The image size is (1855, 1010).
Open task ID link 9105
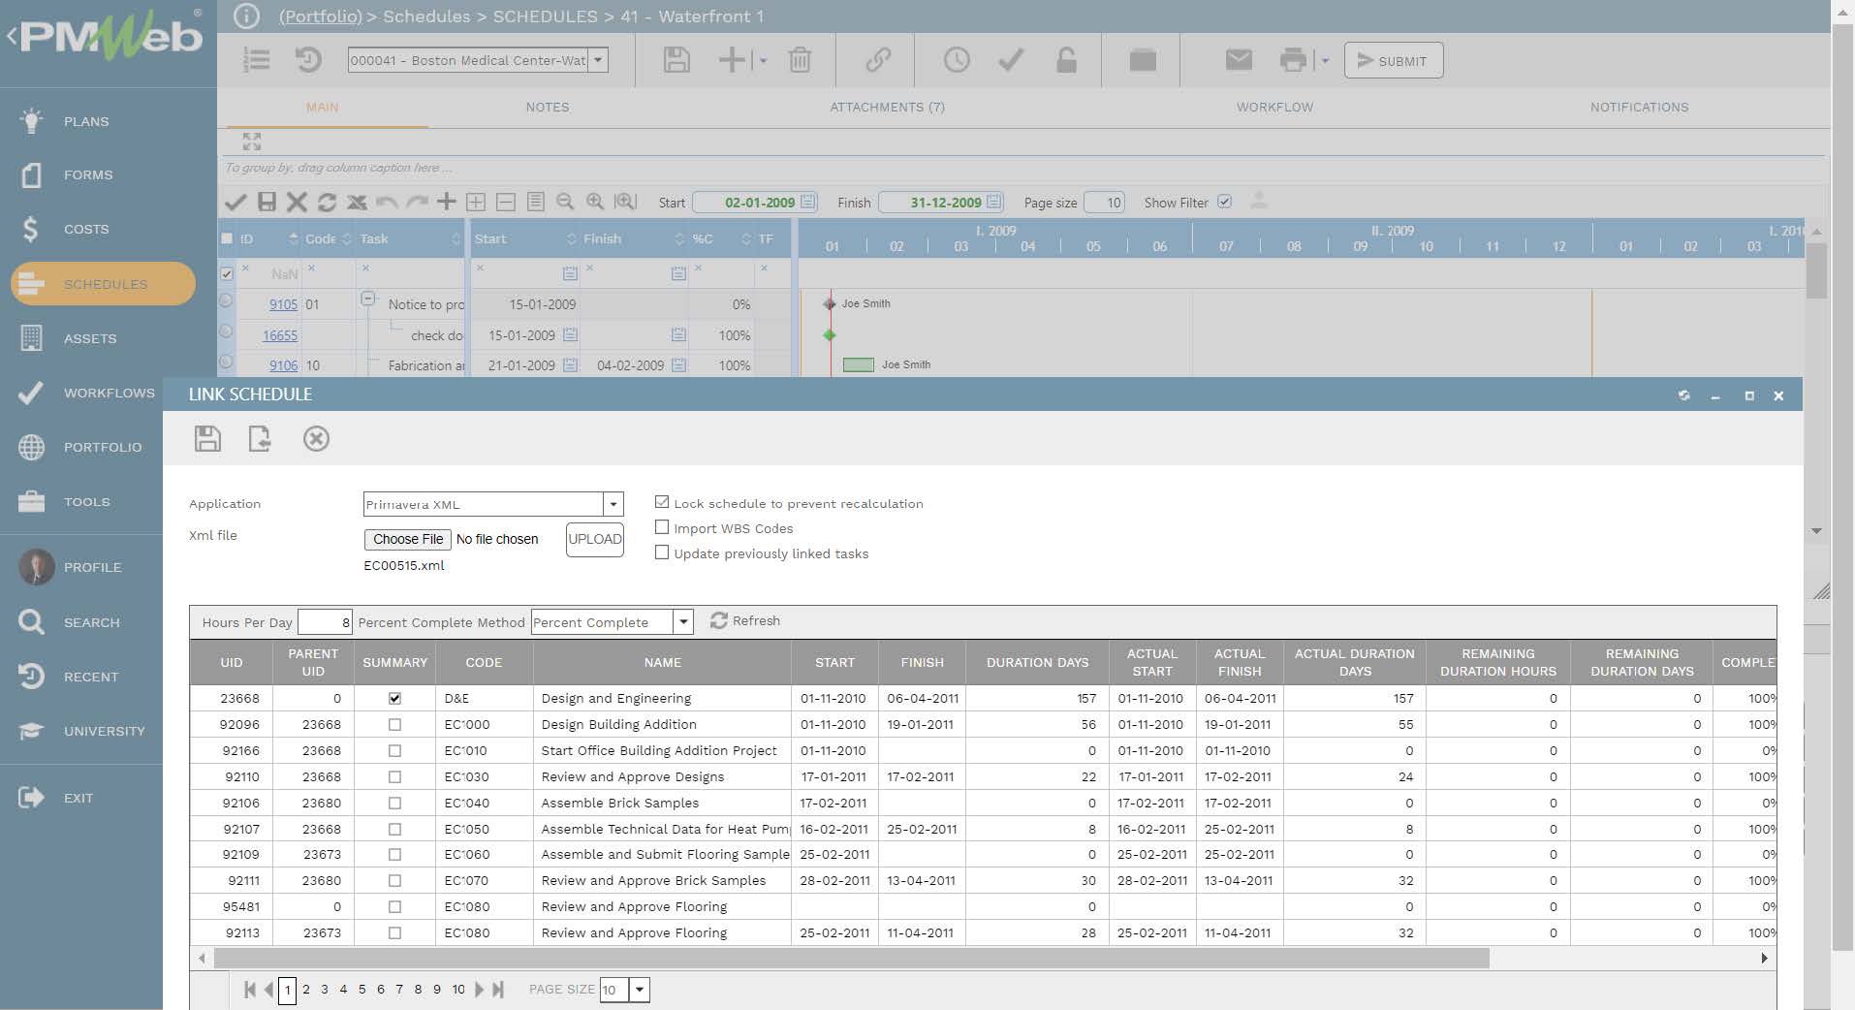pos(283,304)
